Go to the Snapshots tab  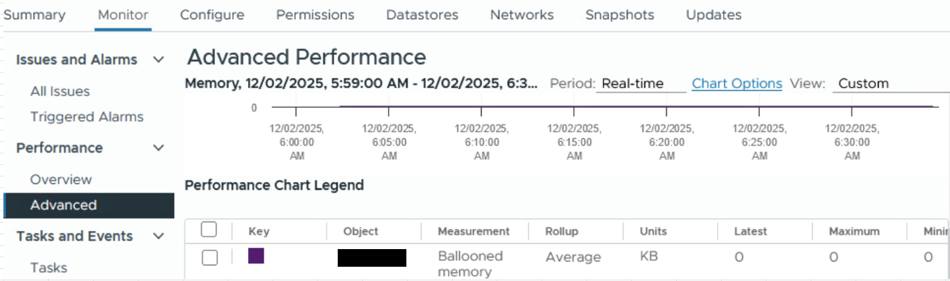pos(620,15)
